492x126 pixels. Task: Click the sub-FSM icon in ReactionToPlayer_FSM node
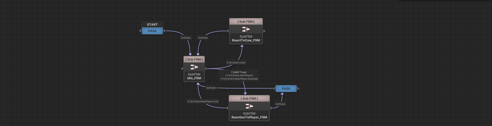click(x=249, y=106)
